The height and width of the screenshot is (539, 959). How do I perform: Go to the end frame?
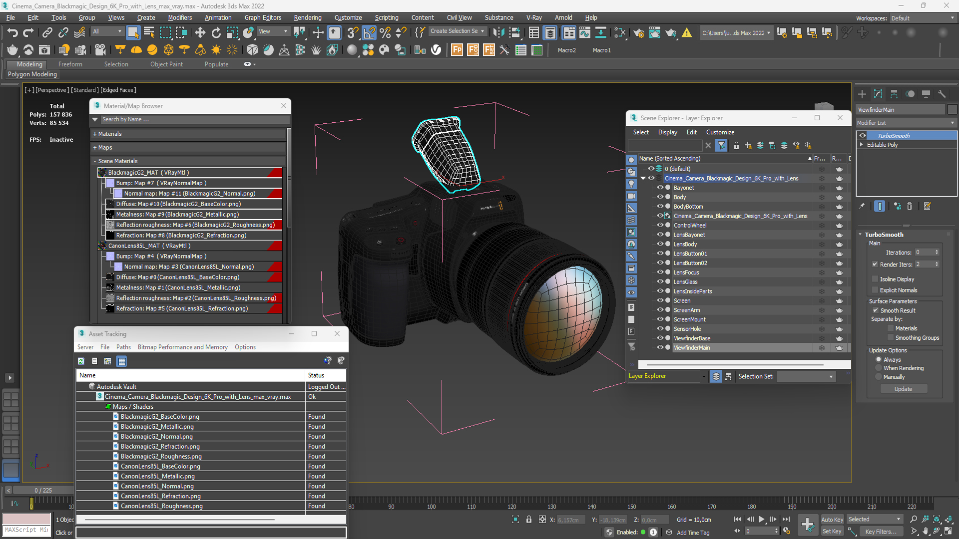click(786, 520)
